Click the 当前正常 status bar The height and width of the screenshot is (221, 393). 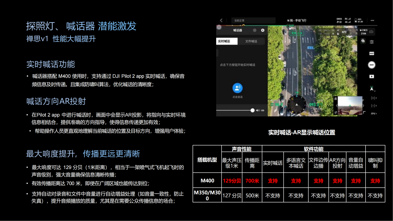point(253,21)
